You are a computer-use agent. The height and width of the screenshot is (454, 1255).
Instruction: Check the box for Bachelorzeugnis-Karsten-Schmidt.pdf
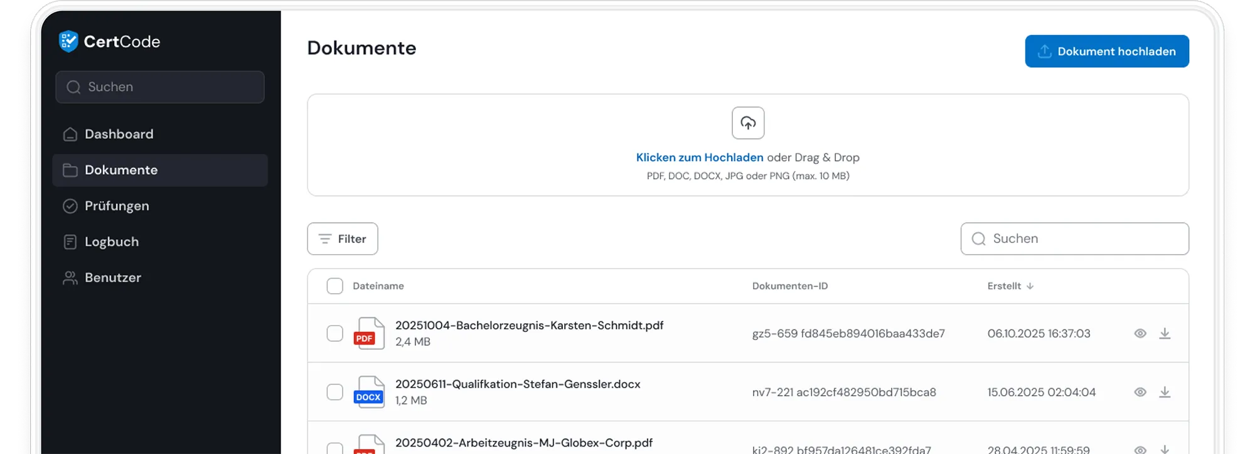(x=335, y=333)
